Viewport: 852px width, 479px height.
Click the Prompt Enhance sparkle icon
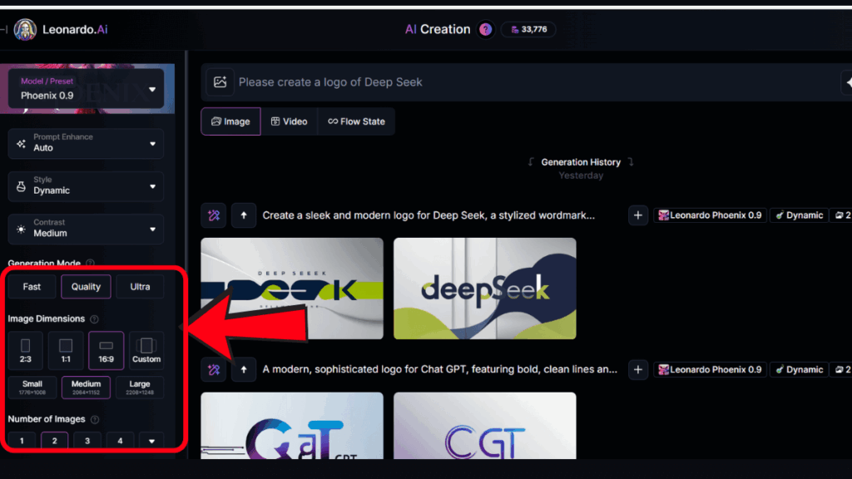click(x=21, y=144)
